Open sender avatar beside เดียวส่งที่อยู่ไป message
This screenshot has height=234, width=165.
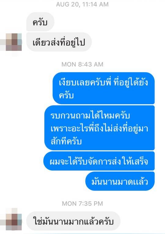(x=14, y=42)
